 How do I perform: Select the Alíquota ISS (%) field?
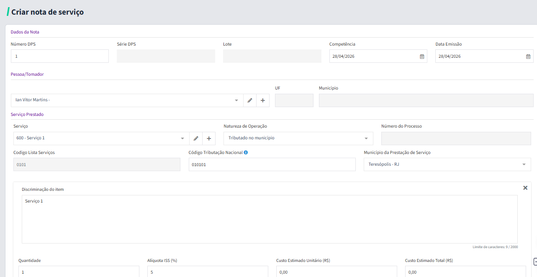click(x=208, y=272)
